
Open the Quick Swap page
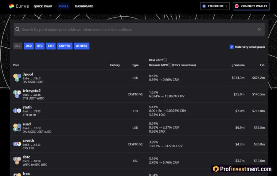coord(43,6)
